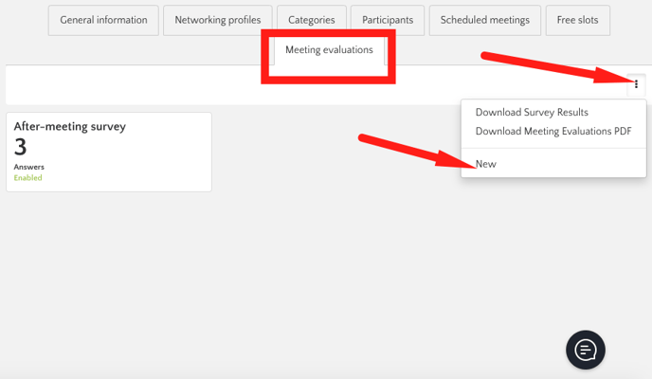Click the green Enabled status text
This screenshot has height=379, width=652.
click(27, 177)
